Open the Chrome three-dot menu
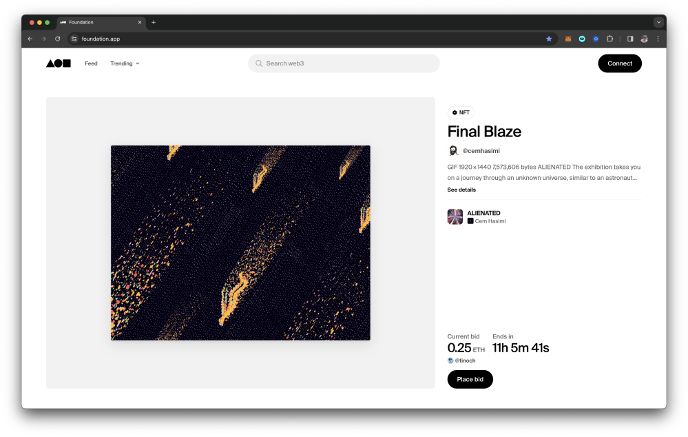Viewport: 688px width, 437px height. point(658,39)
